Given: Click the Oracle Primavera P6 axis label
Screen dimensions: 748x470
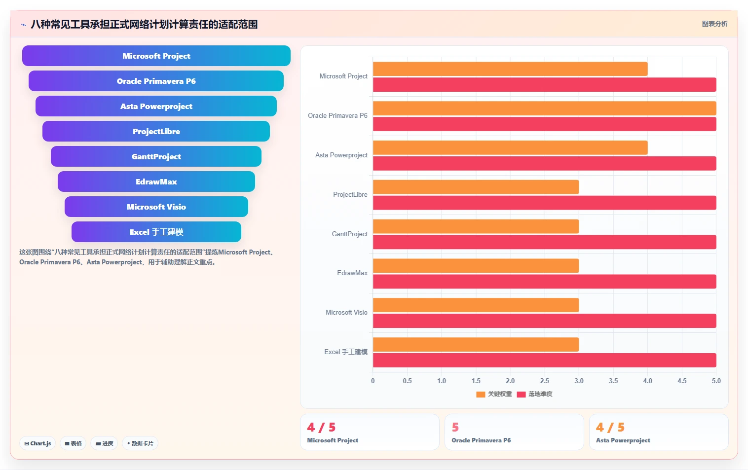Looking at the screenshot, I should coord(337,116).
